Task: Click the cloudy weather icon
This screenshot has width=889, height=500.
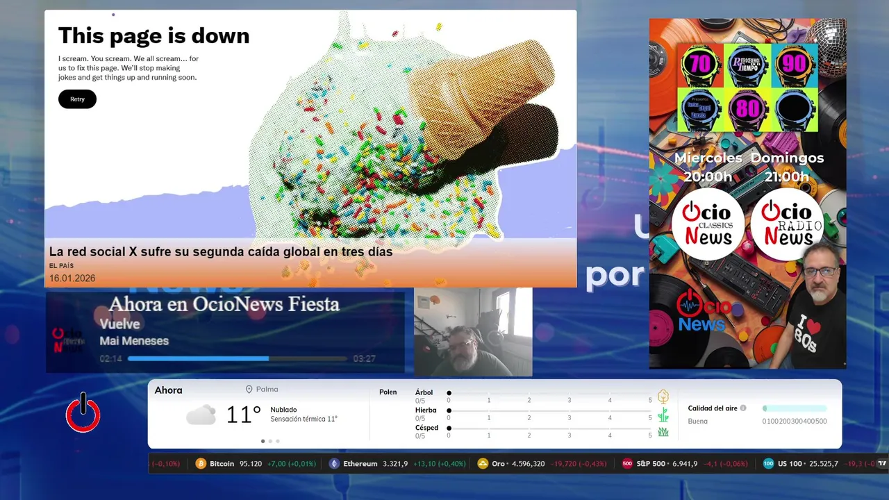Action: (x=201, y=415)
